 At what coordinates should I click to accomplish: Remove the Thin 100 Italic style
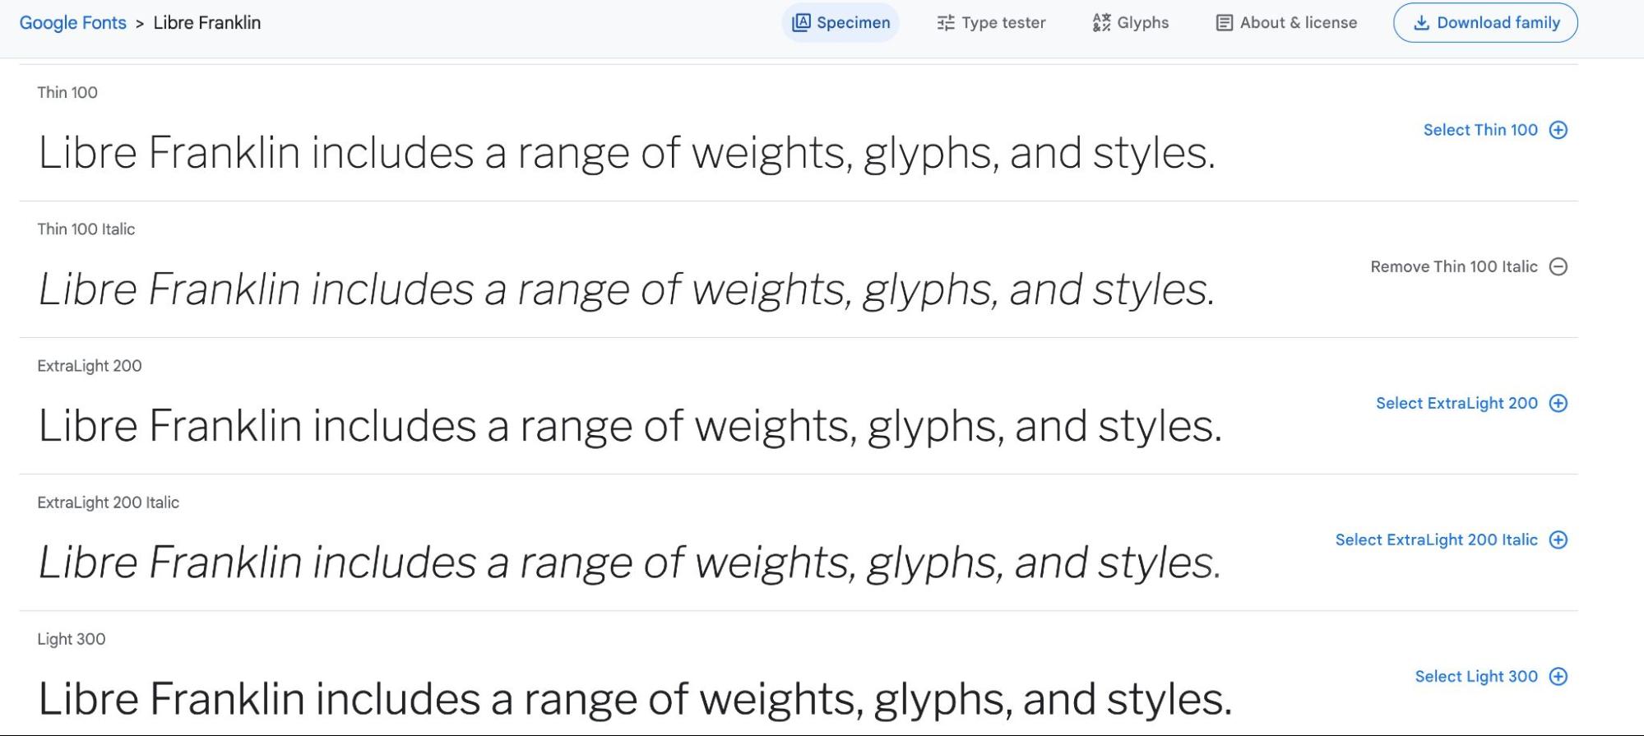pos(1454,266)
